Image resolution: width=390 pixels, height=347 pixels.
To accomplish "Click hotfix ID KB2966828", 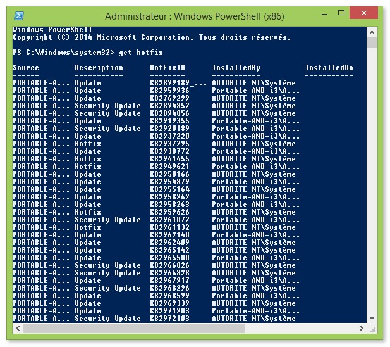I will click(x=169, y=273).
